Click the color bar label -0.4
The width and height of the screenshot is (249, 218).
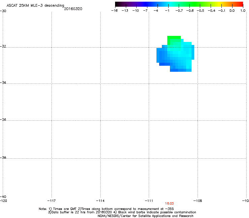[x=212, y=11]
